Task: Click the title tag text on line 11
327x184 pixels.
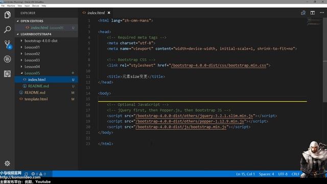Action: (x=136, y=77)
